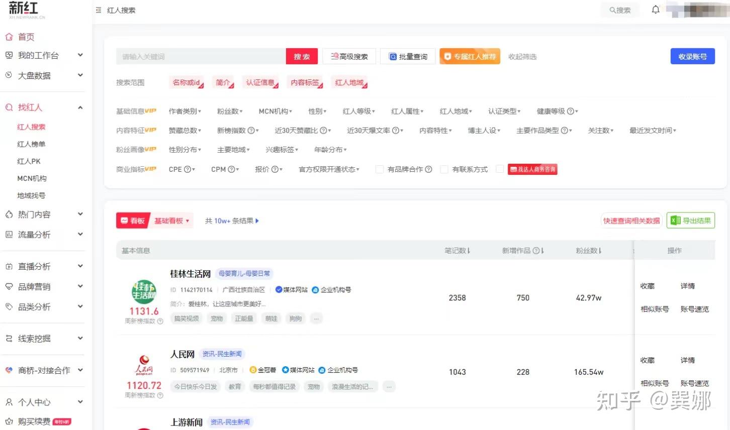
Task: Open the 年龄分布 filter dropdown
Action: click(330, 149)
